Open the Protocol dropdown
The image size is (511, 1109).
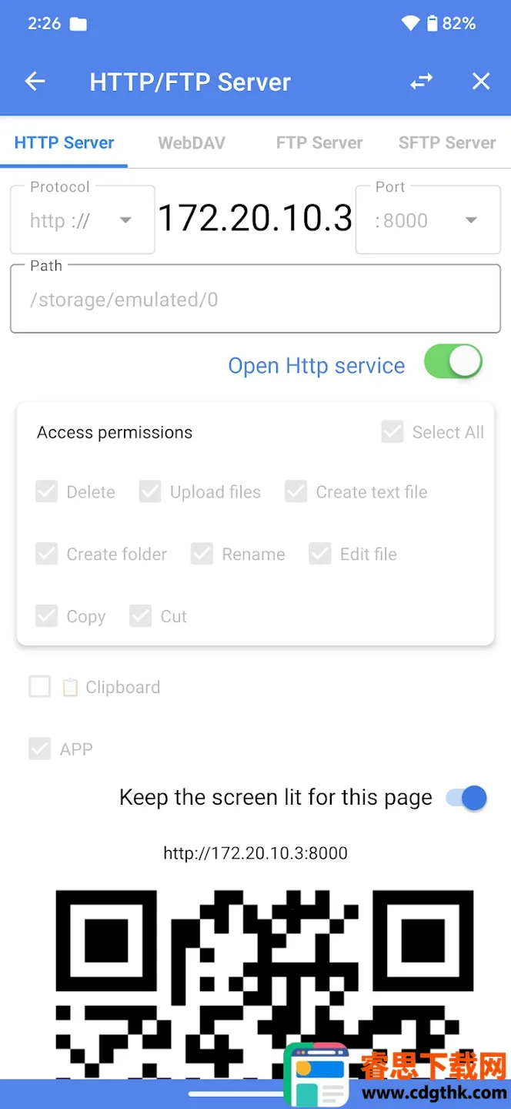point(82,221)
